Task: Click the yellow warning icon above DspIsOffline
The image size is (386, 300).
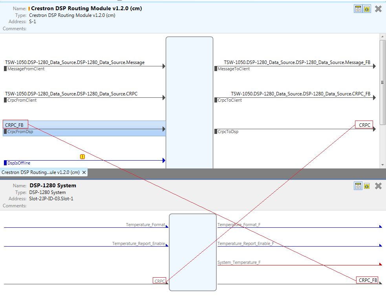Action: tap(82, 157)
